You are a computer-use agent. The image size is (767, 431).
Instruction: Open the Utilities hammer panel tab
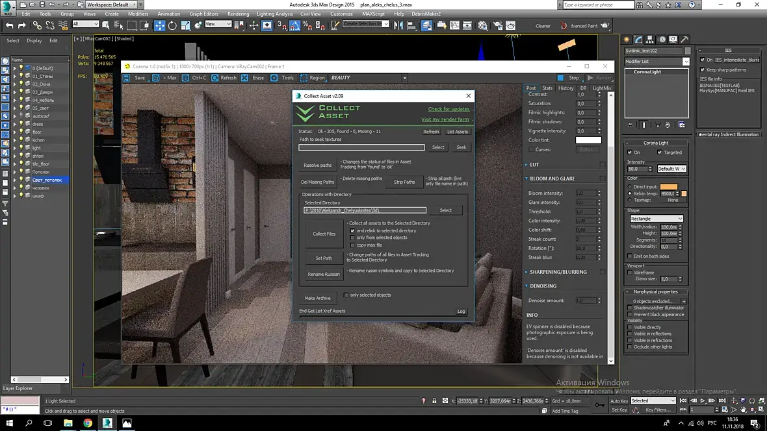(685, 40)
